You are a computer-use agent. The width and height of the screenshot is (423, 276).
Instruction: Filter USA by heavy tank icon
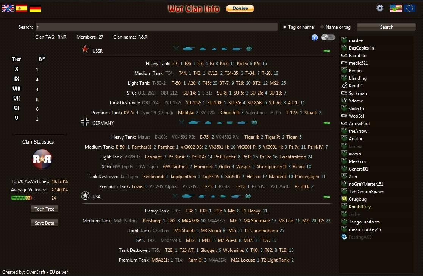(188, 196)
